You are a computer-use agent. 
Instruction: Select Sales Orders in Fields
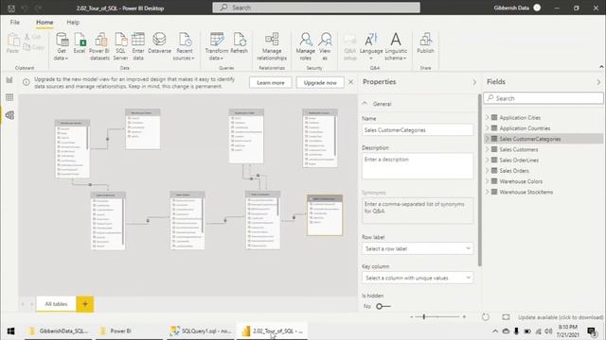[514, 170]
